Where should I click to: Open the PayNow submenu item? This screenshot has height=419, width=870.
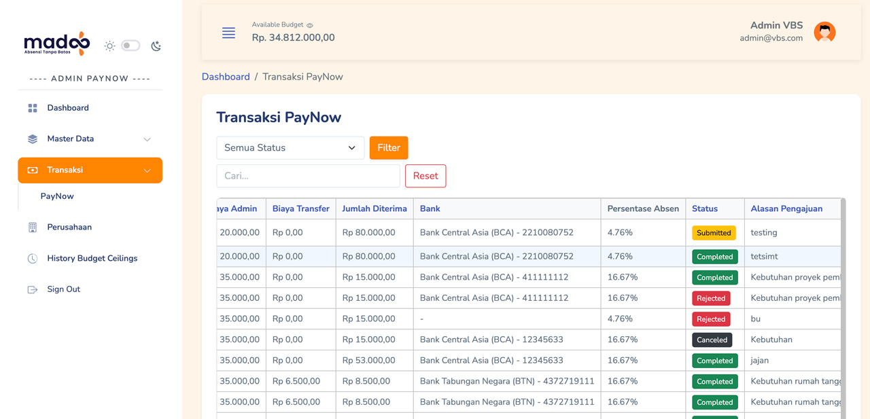57,196
